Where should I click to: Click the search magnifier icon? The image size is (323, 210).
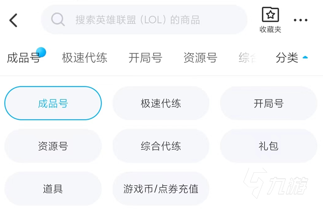[x=58, y=19]
